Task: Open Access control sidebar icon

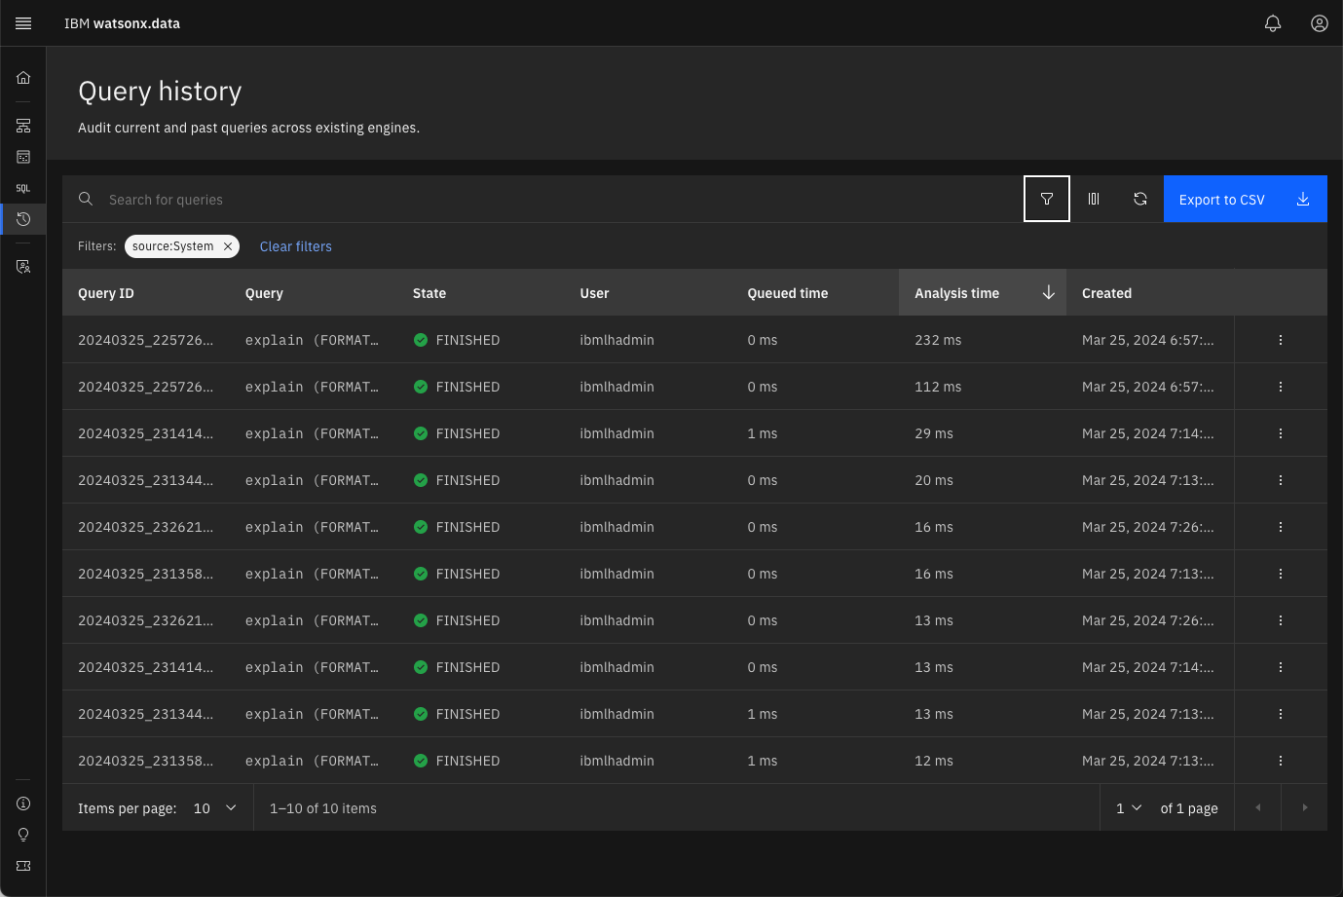Action: (x=23, y=266)
